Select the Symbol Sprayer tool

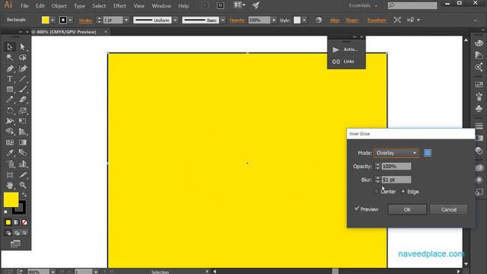pyautogui.click(x=10, y=164)
